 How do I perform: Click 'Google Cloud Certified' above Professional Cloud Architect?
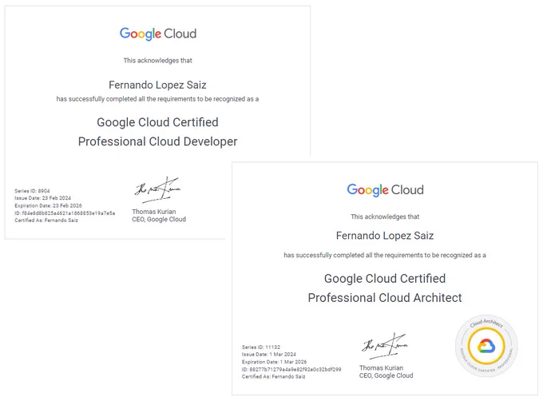click(x=385, y=279)
